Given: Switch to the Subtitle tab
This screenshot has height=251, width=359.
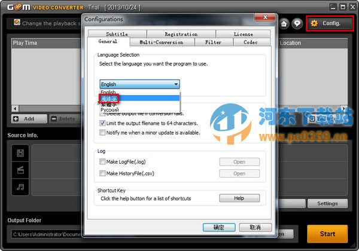Looking at the screenshot, I should [117, 34].
